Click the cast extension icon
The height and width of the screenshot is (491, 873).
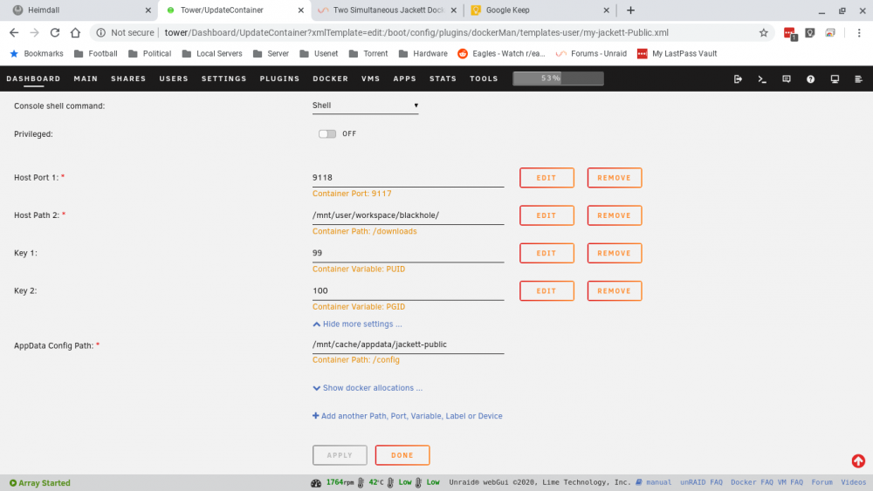pos(830,33)
